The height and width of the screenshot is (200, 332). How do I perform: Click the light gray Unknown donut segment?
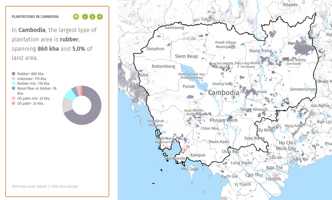[x=67, y=106]
